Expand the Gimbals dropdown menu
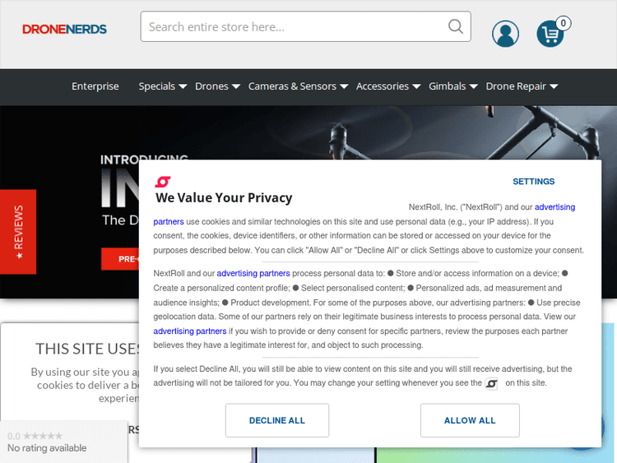Screen dimensions: 617x463 (452, 86)
